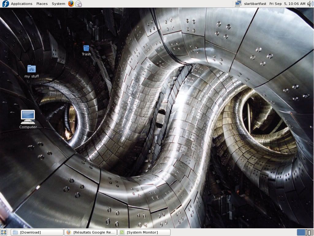This screenshot has height=236, width=314.
Task: Open the Places menu
Action: click(42, 4)
